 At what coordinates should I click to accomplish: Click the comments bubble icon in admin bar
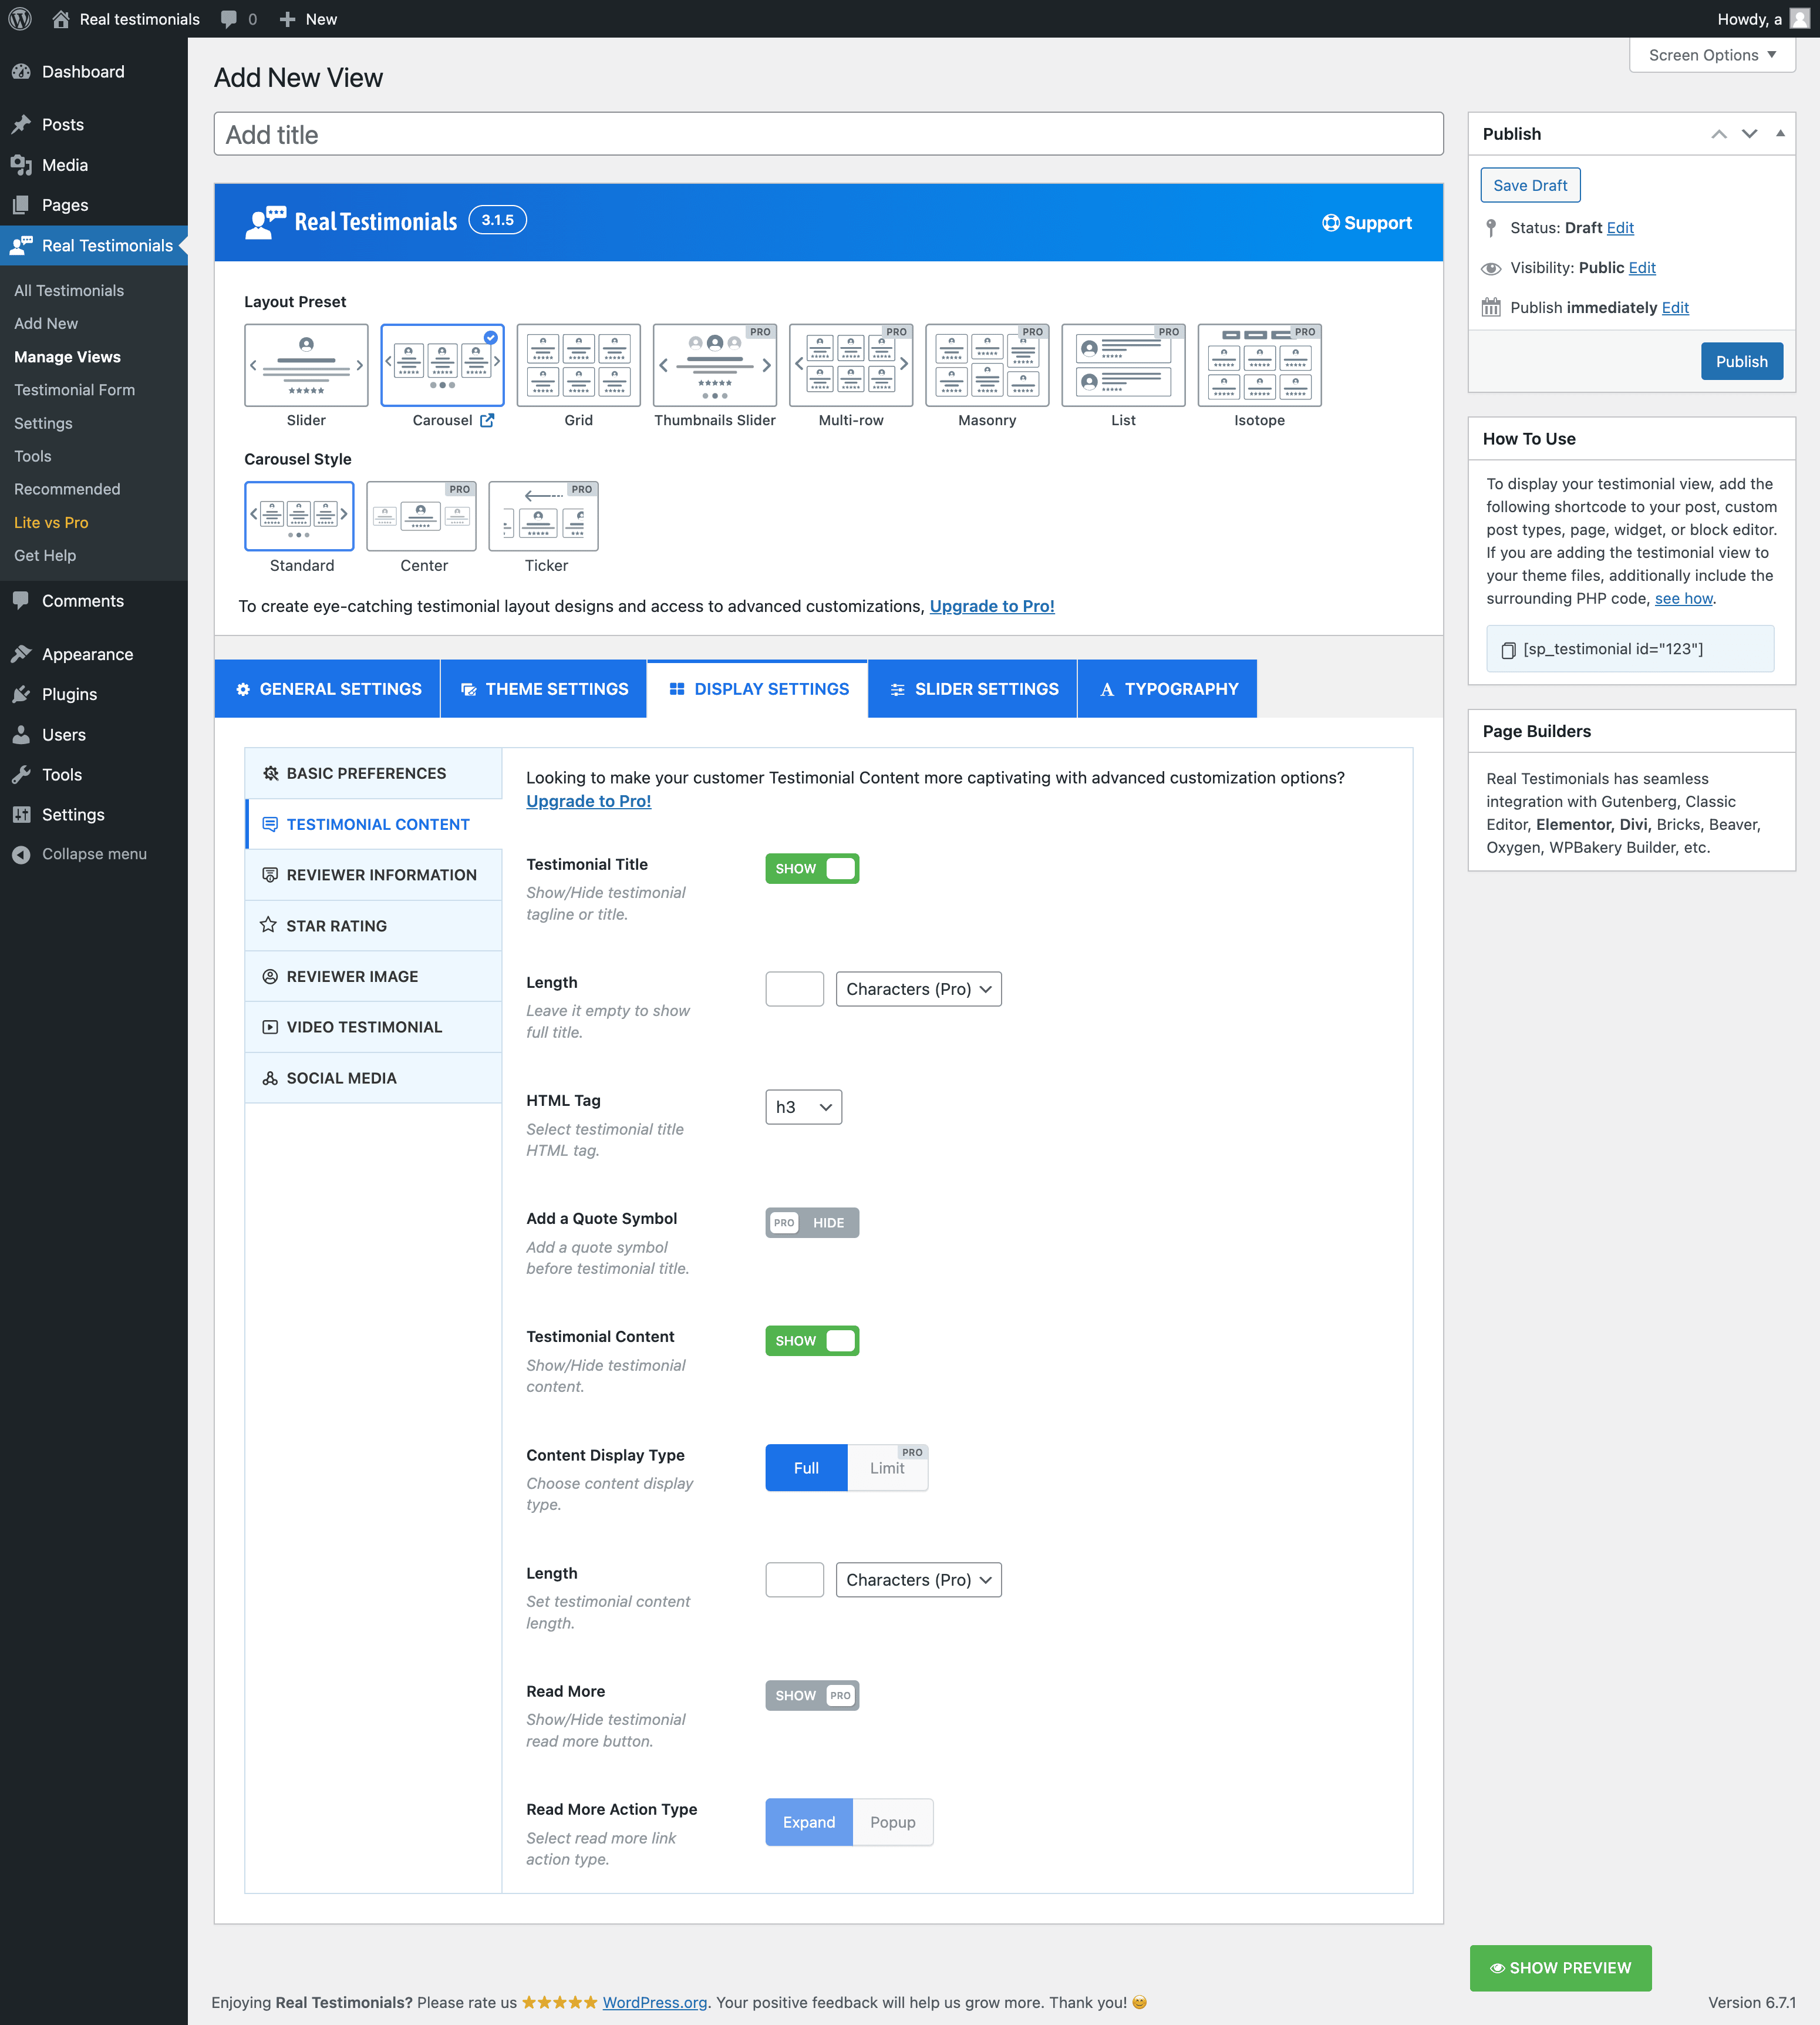(x=229, y=19)
